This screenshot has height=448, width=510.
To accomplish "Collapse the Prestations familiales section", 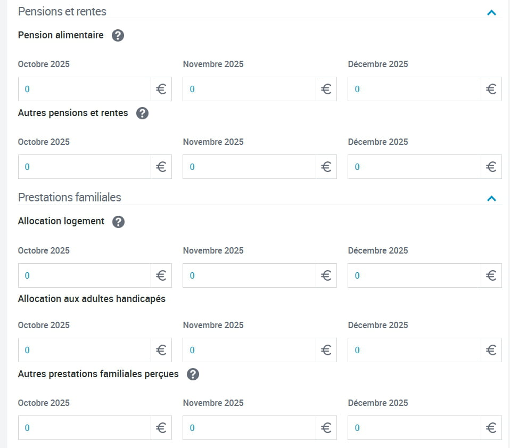I will pos(491,199).
